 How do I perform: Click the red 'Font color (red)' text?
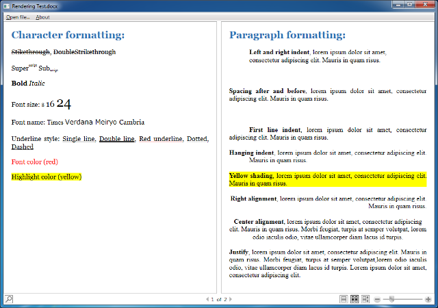pos(35,162)
